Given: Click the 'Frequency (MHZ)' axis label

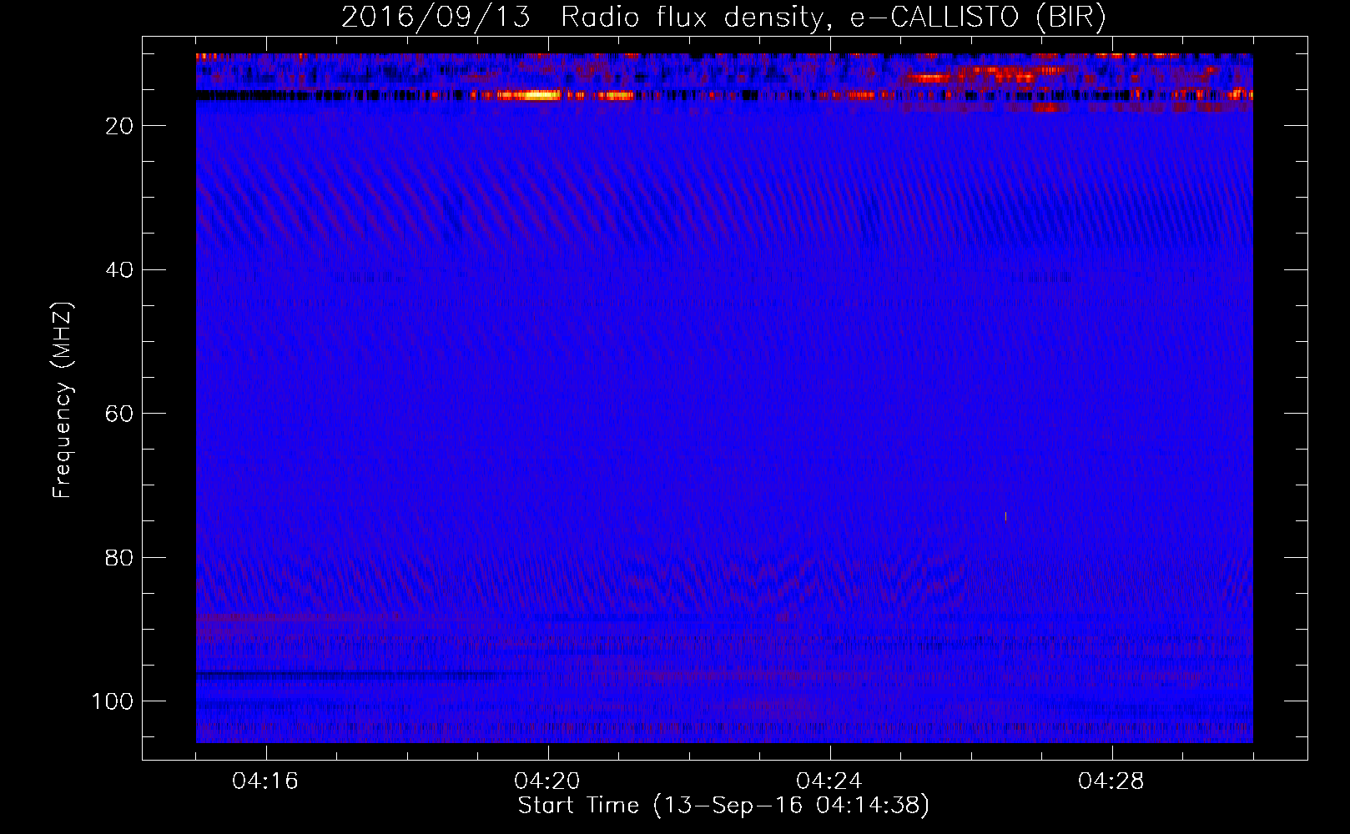Looking at the screenshot, I should pos(63,399).
